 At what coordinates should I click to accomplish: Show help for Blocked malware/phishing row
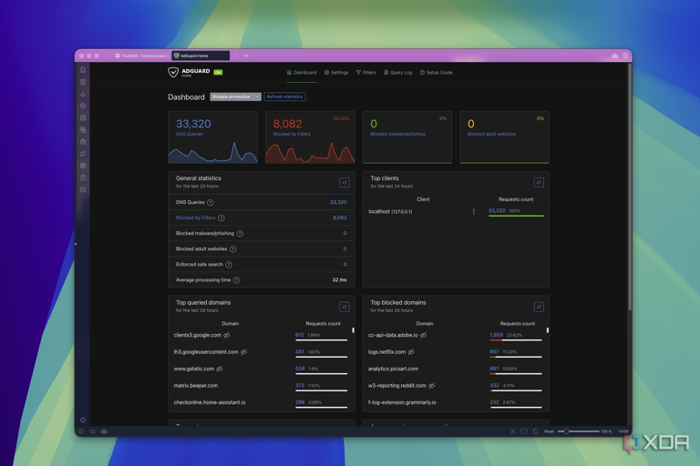tap(240, 234)
